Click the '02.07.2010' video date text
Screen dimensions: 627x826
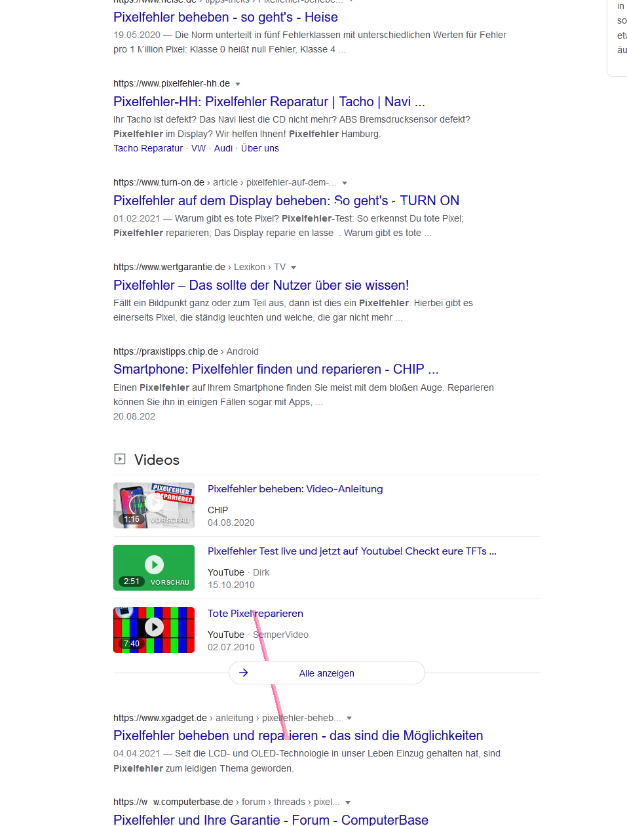click(231, 647)
